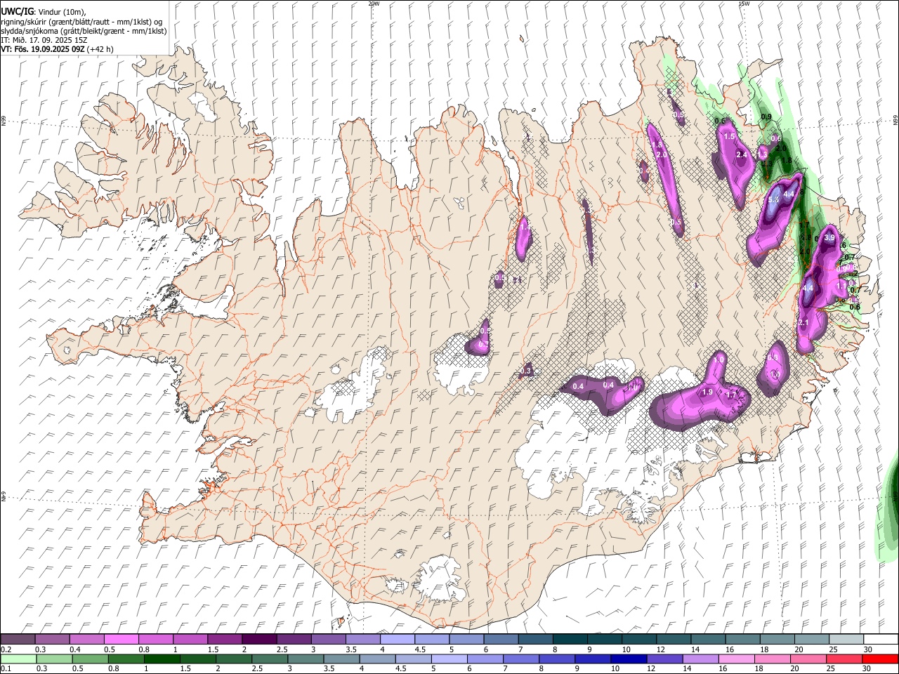
Task: Click the 'Vindur (10m)' label in header
Action: tap(61, 11)
